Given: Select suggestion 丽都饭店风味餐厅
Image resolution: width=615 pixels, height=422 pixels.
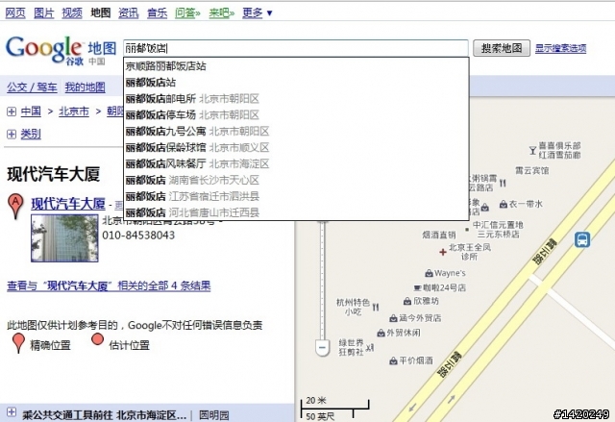Looking at the screenshot, I should (x=296, y=163).
